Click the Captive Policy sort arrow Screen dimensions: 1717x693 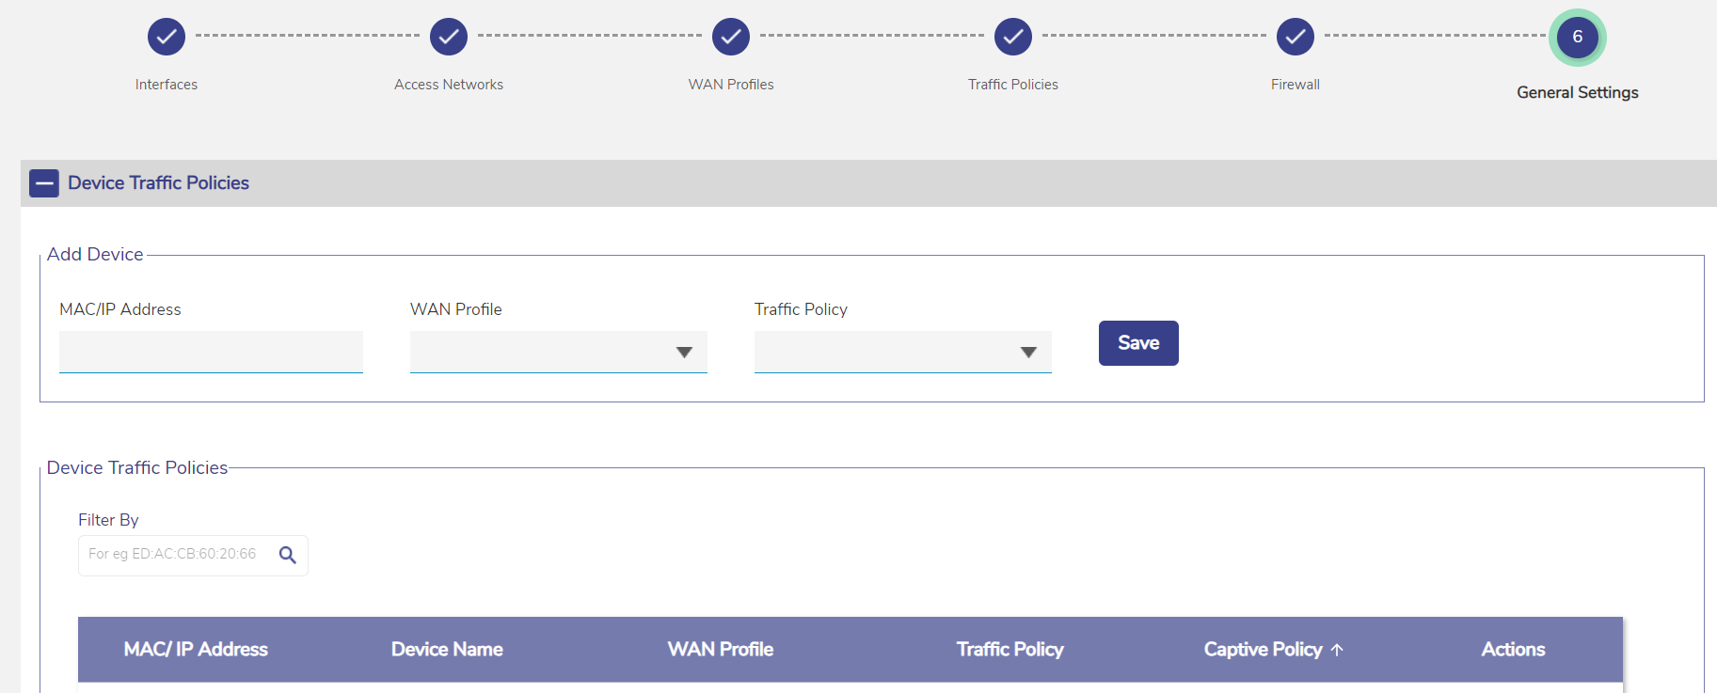[x=1337, y=650]
